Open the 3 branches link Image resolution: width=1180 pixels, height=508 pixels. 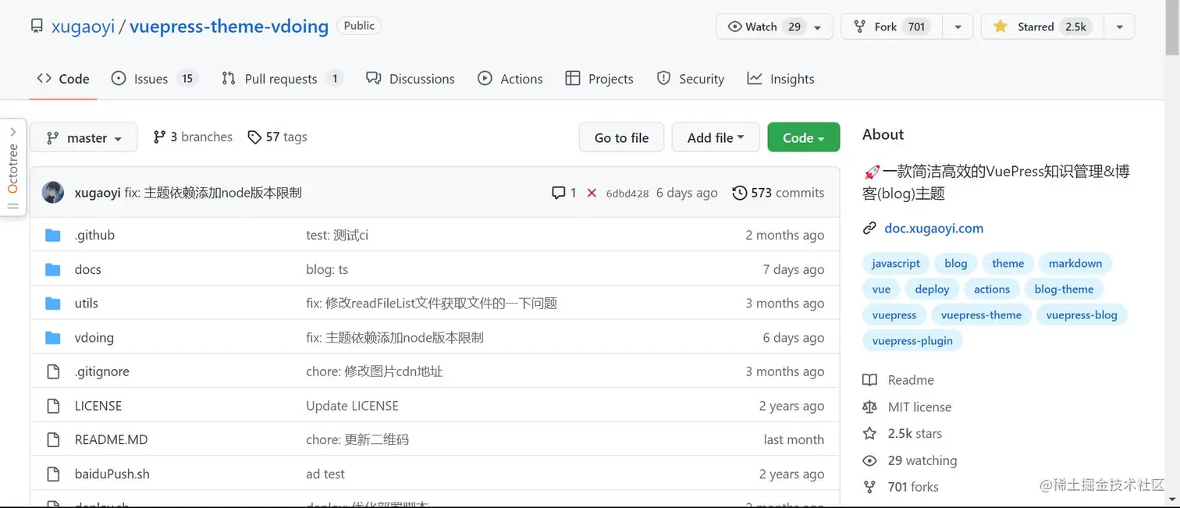click(x=193, y=137)
